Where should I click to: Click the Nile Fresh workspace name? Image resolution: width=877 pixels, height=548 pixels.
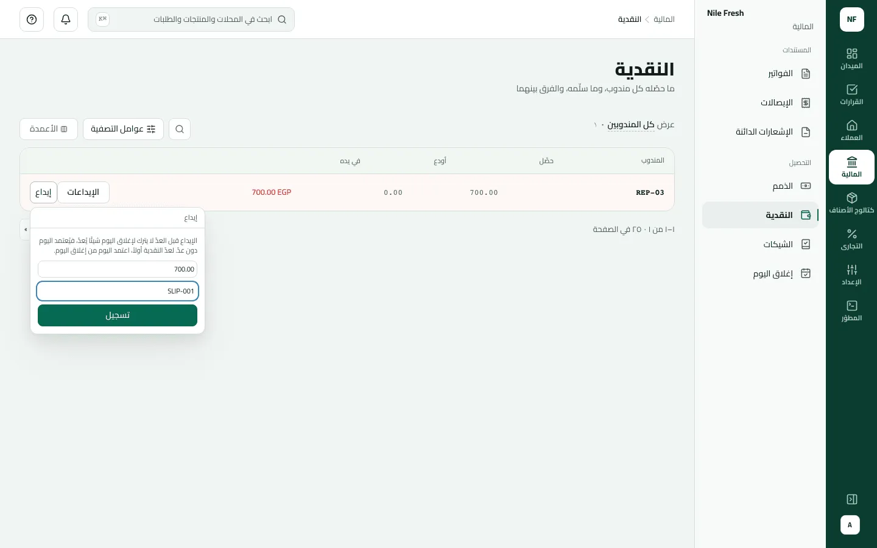725,13
